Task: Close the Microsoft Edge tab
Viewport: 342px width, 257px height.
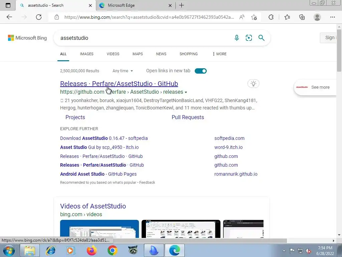Action: click(x=170, y=5)
